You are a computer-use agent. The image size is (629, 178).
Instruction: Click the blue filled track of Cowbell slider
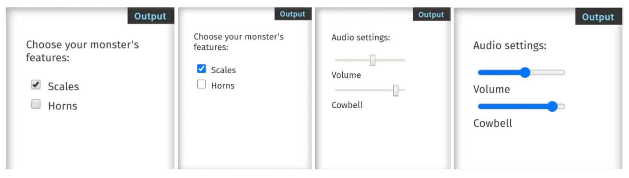513,106
